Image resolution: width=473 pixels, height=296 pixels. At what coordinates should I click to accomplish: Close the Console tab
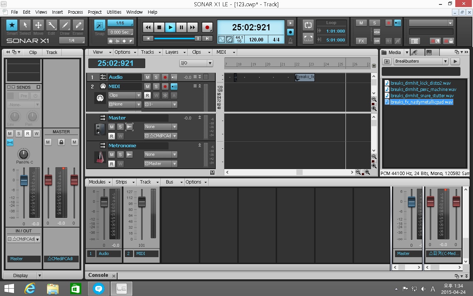coord(114,276)
